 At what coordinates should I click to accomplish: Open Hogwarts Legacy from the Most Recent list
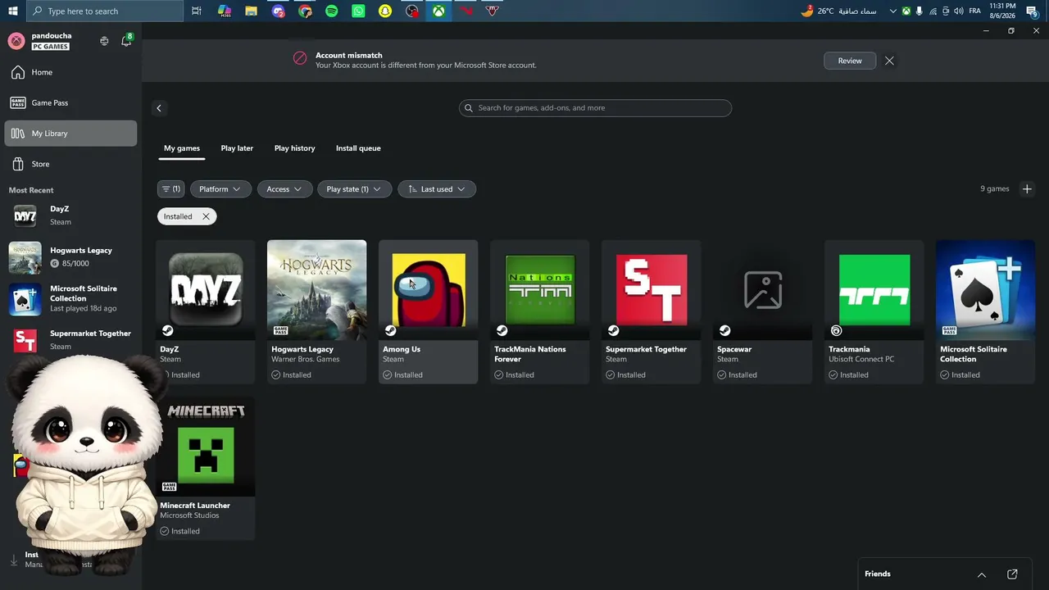tap(70, 257)
